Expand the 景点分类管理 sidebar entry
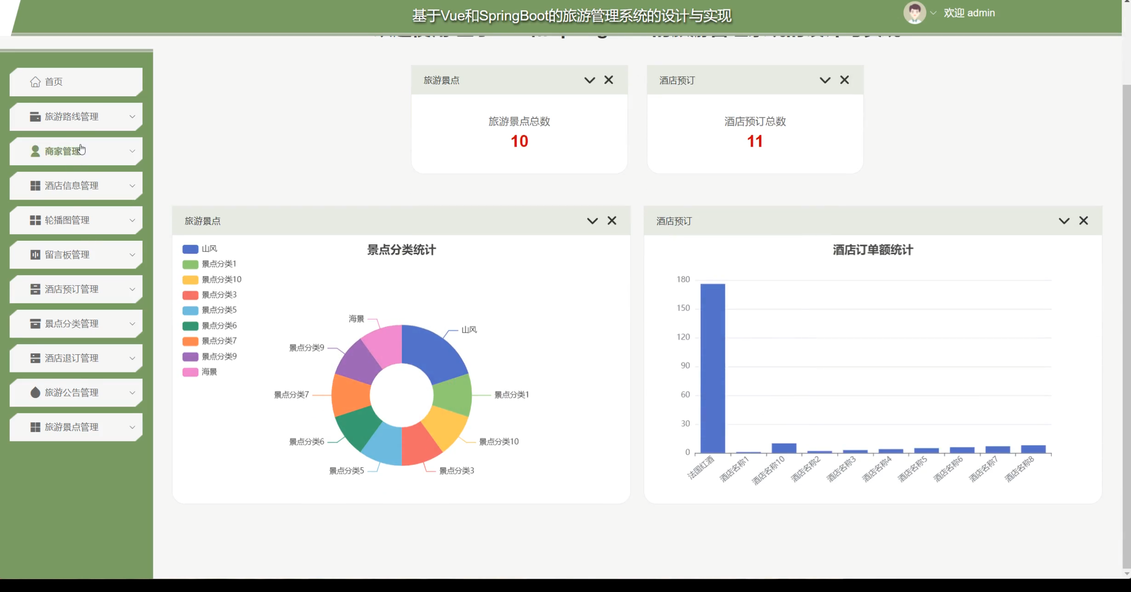Screen dimensions: 1131x592 [71, 323]
